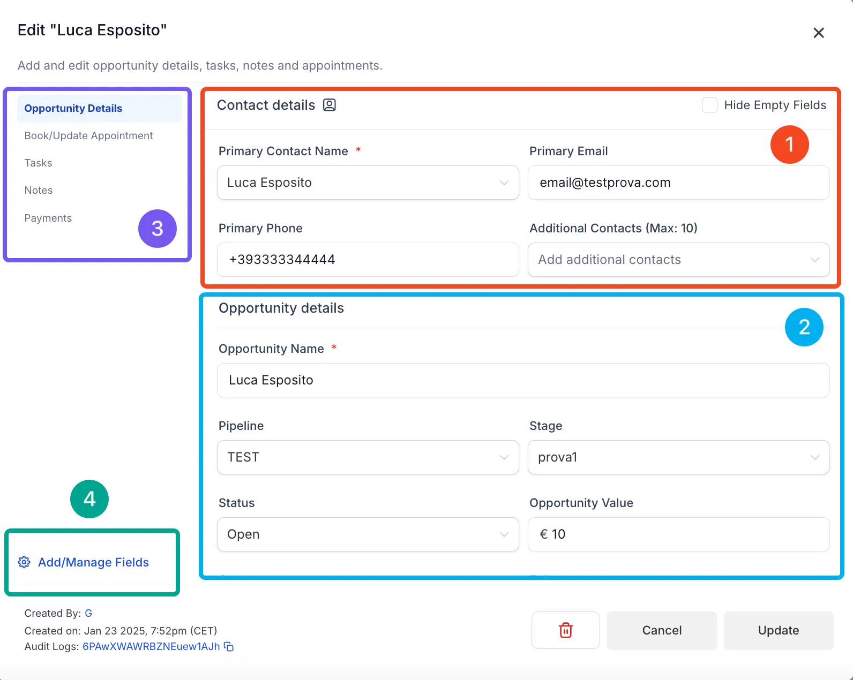
Task: Click into the Opportunity Value field
Action: pyautogui.click(x=679, y=534)
